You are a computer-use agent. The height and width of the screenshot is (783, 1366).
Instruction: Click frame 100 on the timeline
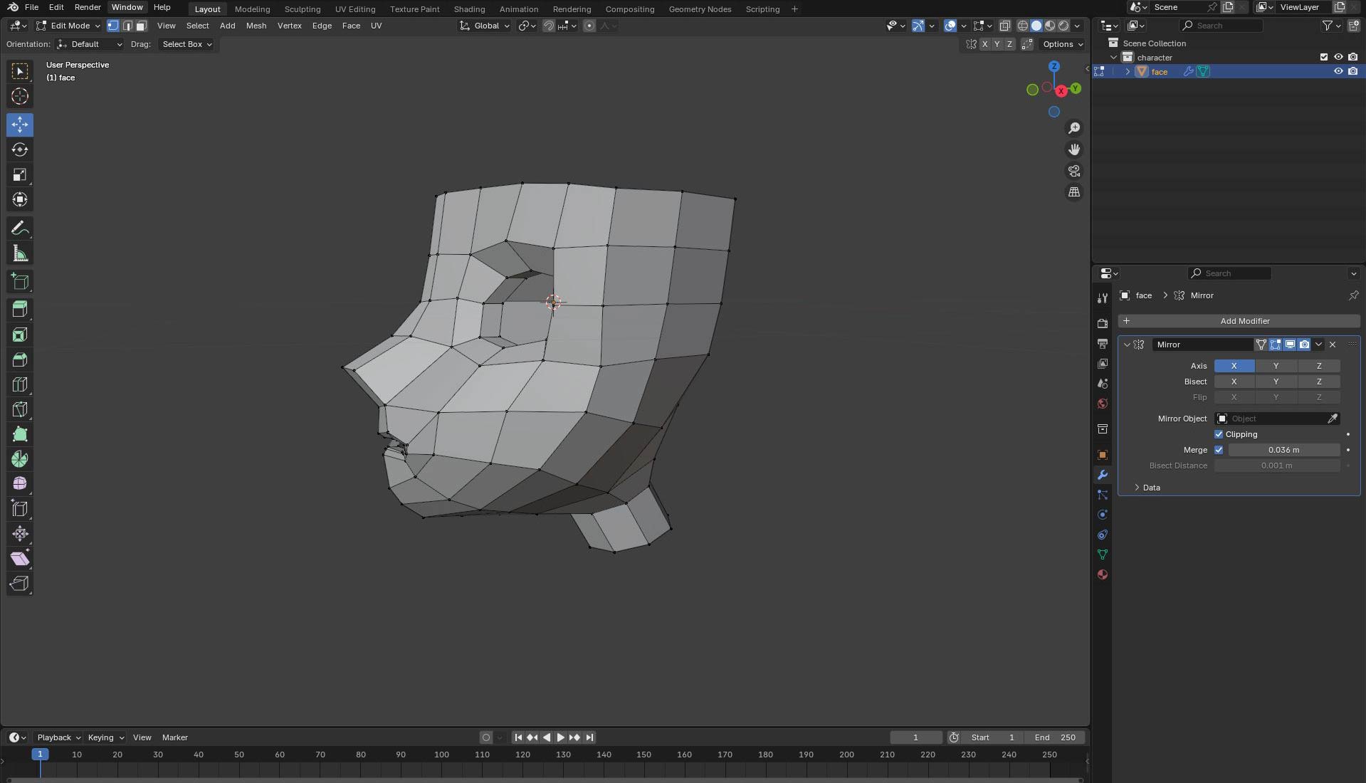pos(441,755)
